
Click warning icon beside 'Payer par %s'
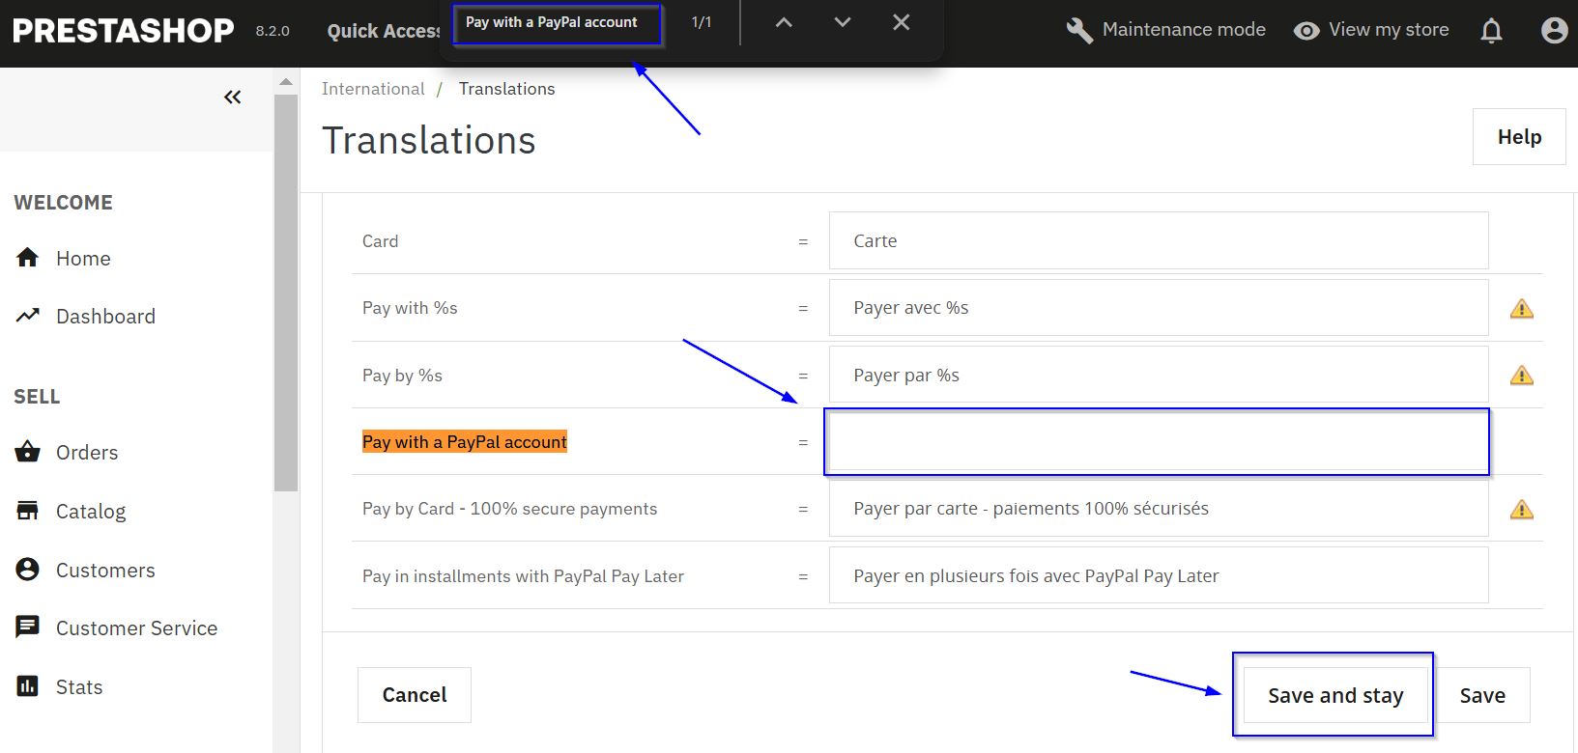click(1521, 376)
